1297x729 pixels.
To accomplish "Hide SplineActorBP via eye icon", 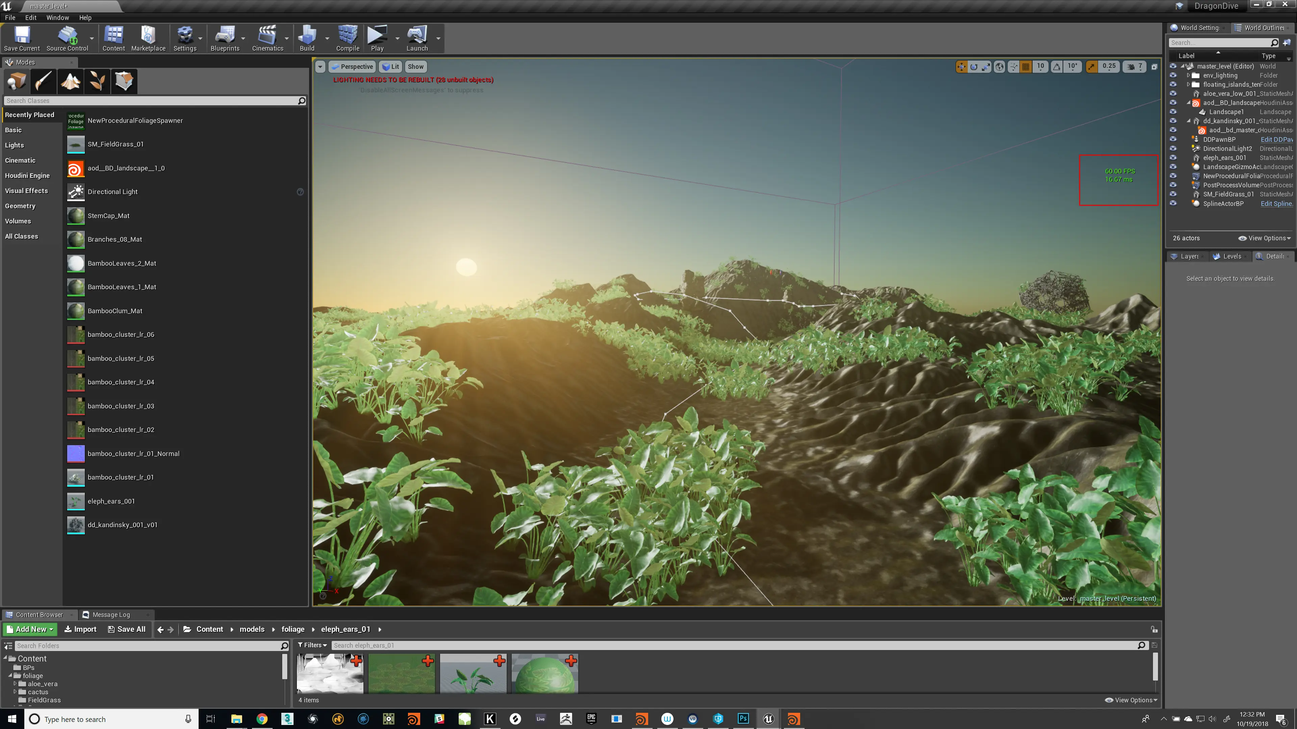I will coord(1173,203).
